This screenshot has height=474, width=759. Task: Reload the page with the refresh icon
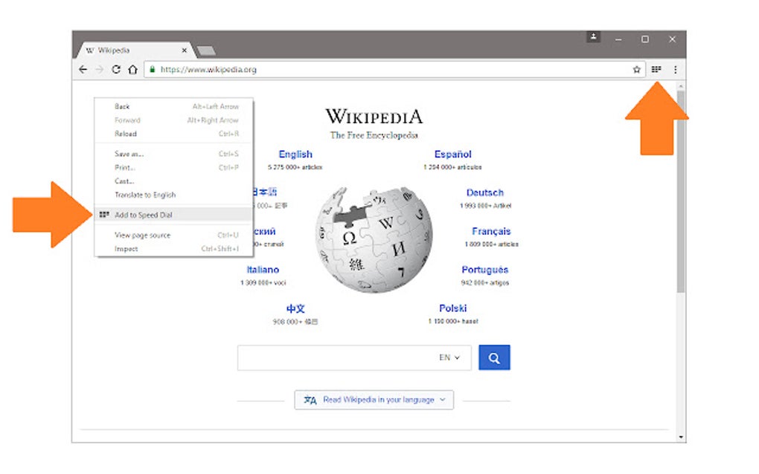(x=115, y=70)
